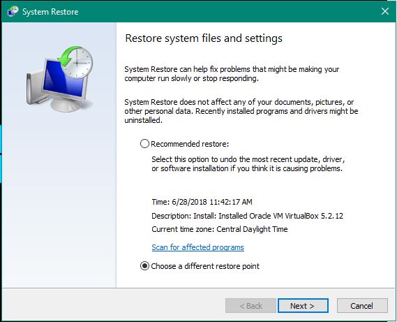Image resolution: width=397 pixels, height=322 pixels.
Task: Click the Restore system files and settings heading
Action: tap(204, 38)
